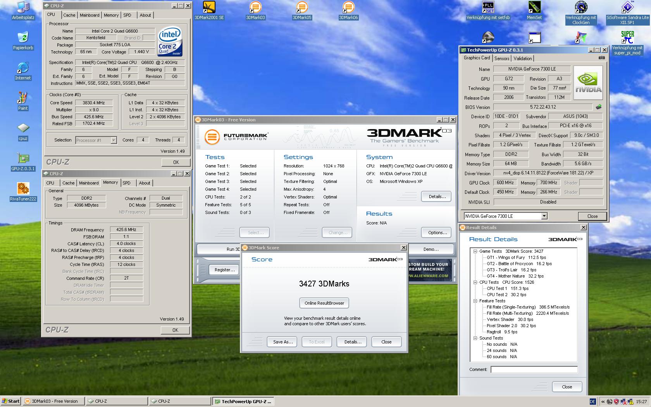Open the Sensors tab in GPU-Z

click(502, 59)
